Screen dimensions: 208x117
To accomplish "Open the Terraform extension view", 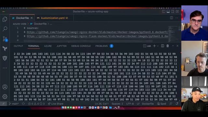I will coord(5,48).
